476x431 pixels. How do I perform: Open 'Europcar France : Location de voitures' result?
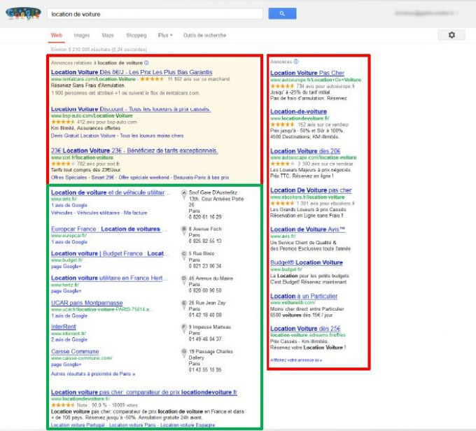point(108,229)
